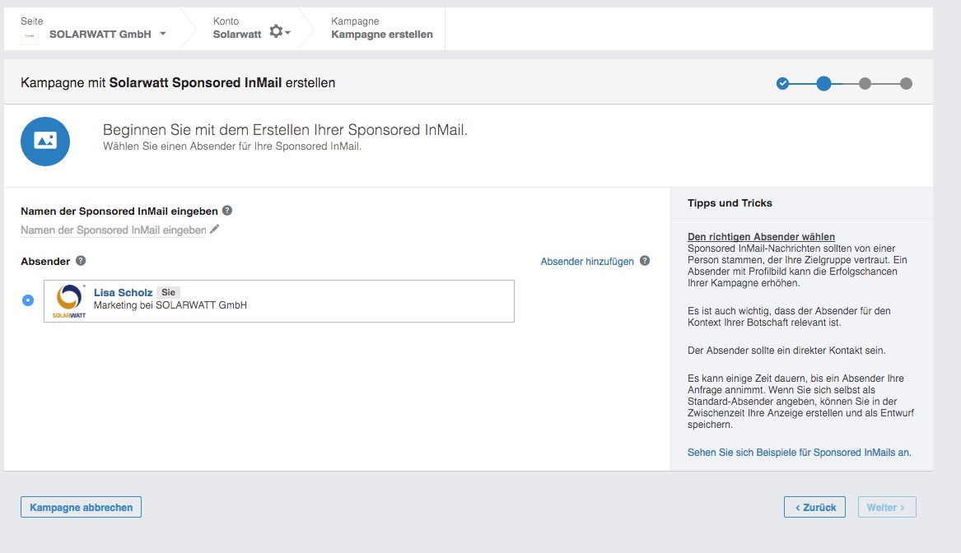Click the third progress step dot
This screenshot has width=961, height=553.
[865, 83]
